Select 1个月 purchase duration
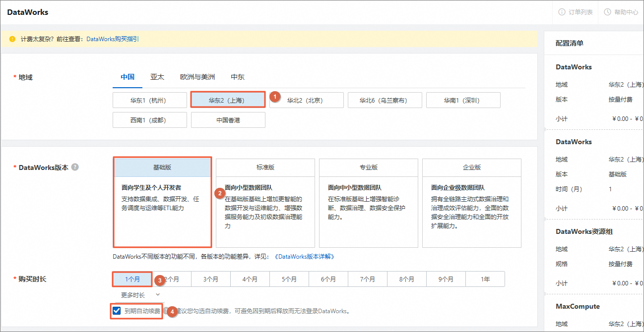This screenshot has width=644, height=332. point(132,279)
